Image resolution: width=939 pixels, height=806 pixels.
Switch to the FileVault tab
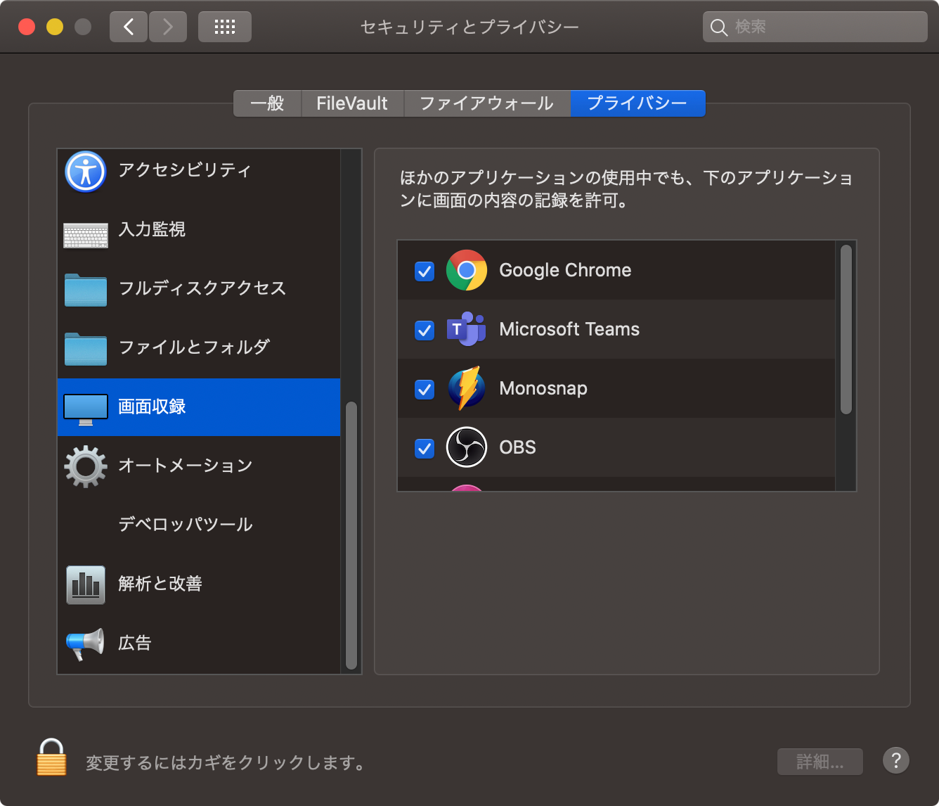tap(352, 103)
